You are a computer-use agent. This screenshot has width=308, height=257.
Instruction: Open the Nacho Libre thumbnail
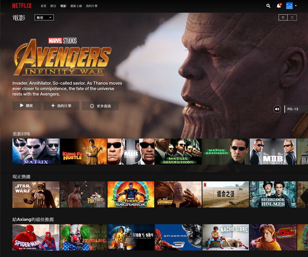225,237
